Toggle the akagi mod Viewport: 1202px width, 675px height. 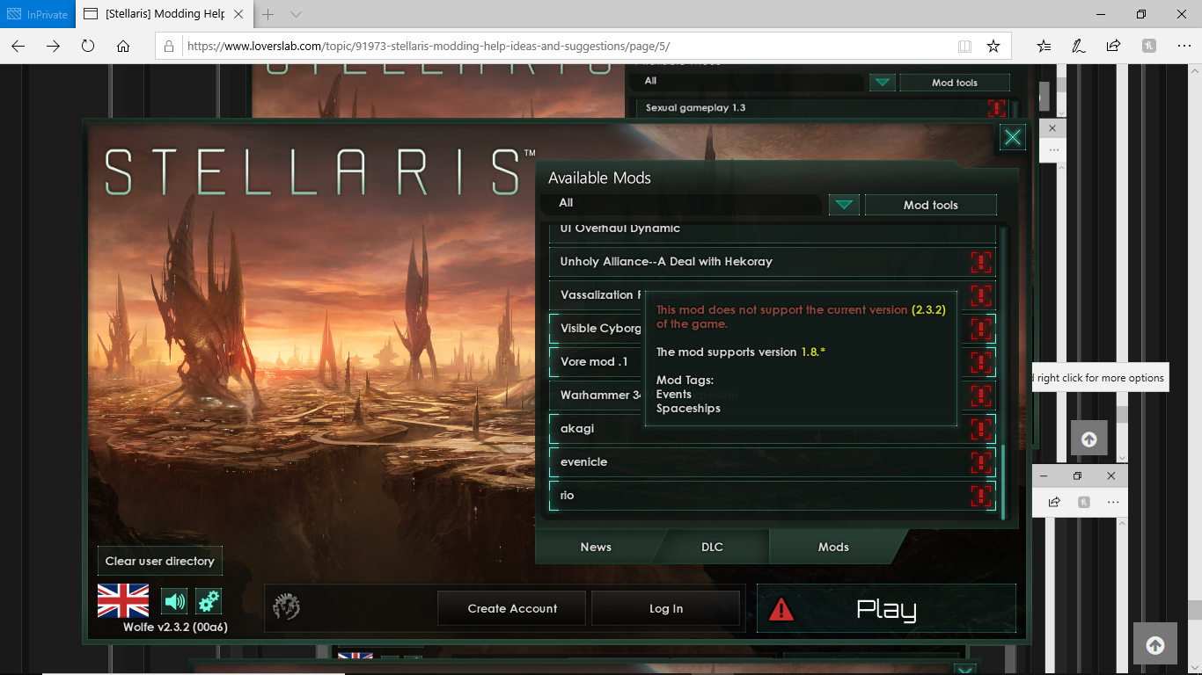coord(772,428)
